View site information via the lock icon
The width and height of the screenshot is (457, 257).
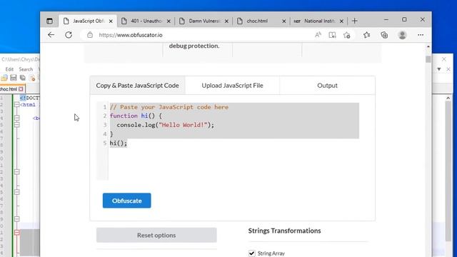(90, 35)
